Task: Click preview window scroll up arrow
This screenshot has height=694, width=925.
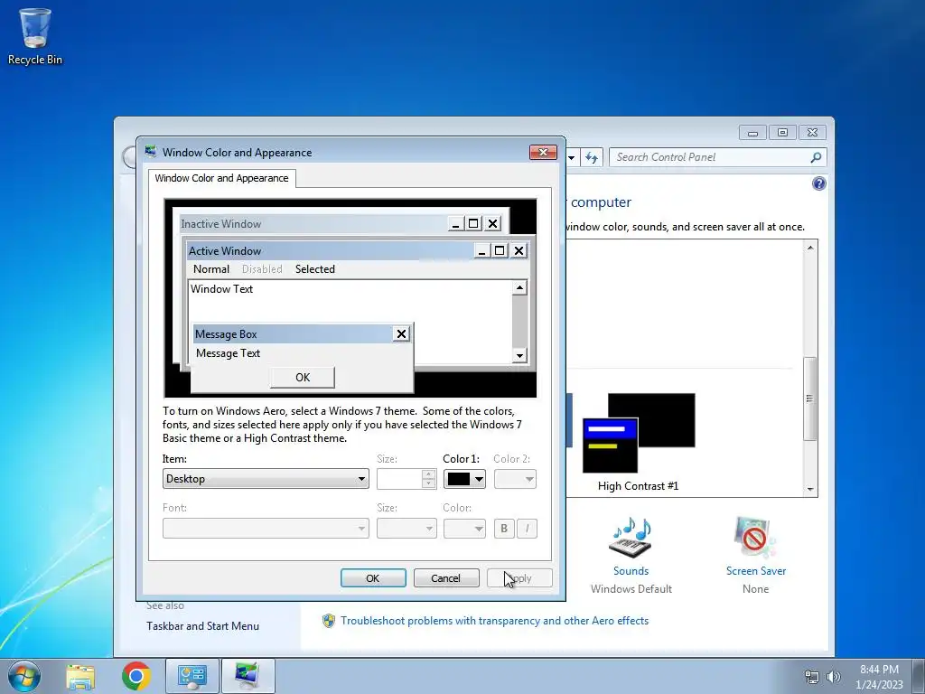Action: 519,288
